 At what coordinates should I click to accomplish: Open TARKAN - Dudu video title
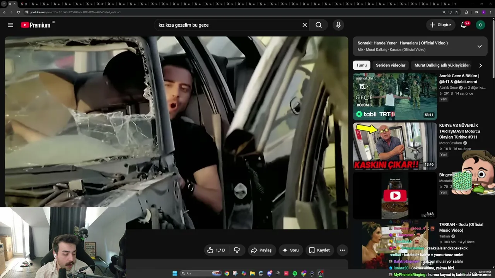click(461, 227)
